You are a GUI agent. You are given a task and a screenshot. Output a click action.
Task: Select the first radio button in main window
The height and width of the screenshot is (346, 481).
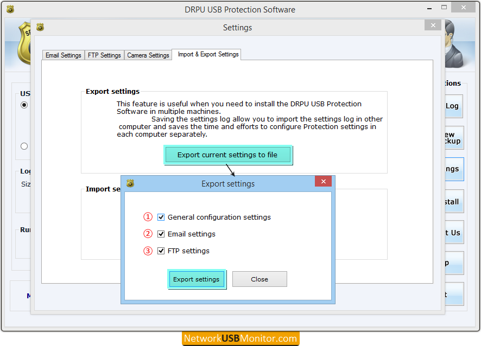pyautogui.click(x=24, y=105)
